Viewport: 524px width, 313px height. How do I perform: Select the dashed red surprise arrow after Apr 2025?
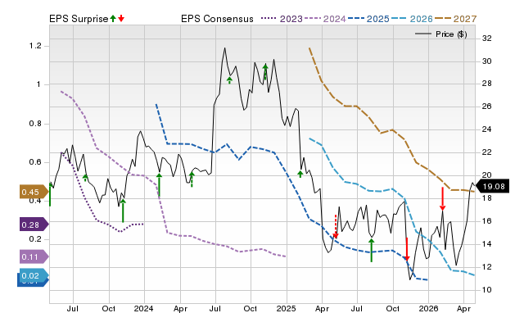click(336, 227)
